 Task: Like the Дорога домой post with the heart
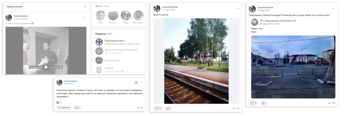[x=158, y=109]
